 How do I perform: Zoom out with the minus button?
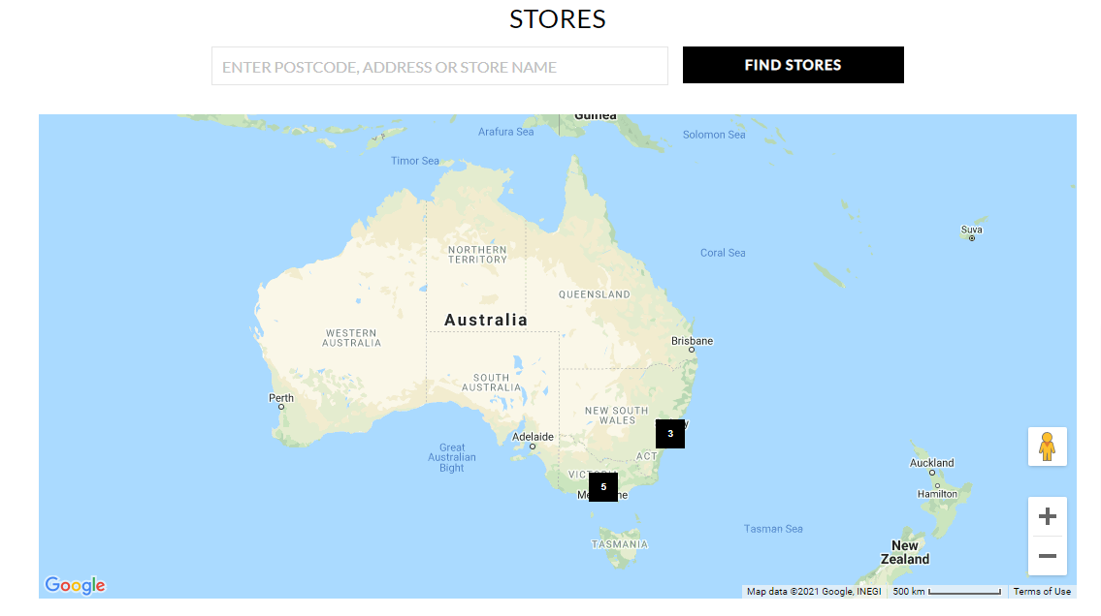pos(1047,556)
